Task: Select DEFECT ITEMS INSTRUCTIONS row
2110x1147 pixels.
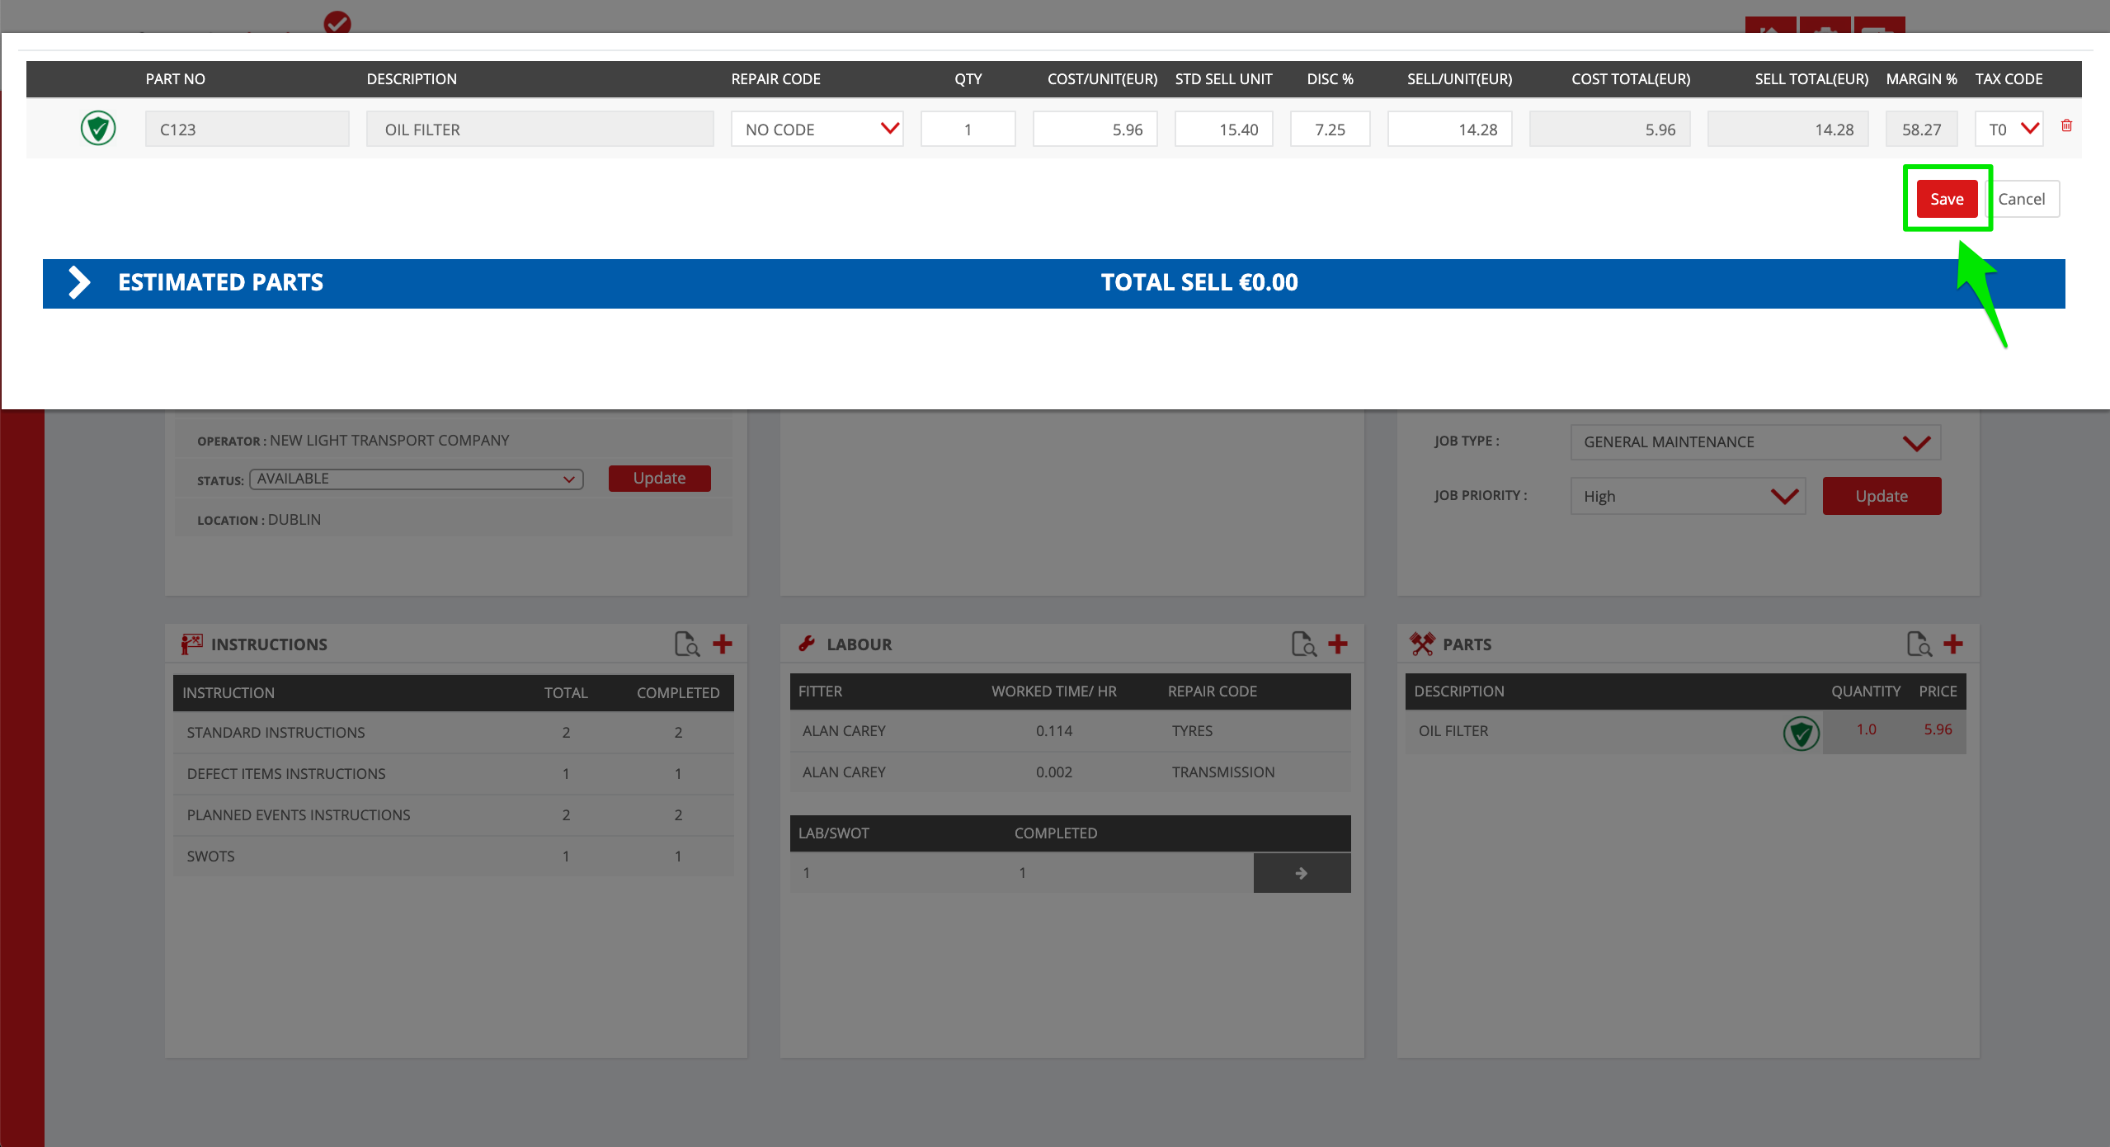Action: [x=453, y=774]
